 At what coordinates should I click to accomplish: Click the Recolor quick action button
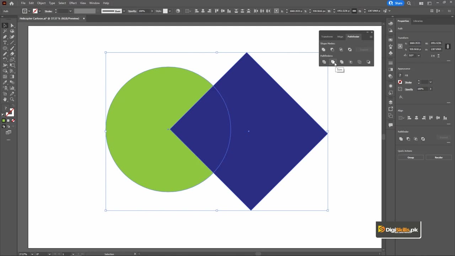439,158
